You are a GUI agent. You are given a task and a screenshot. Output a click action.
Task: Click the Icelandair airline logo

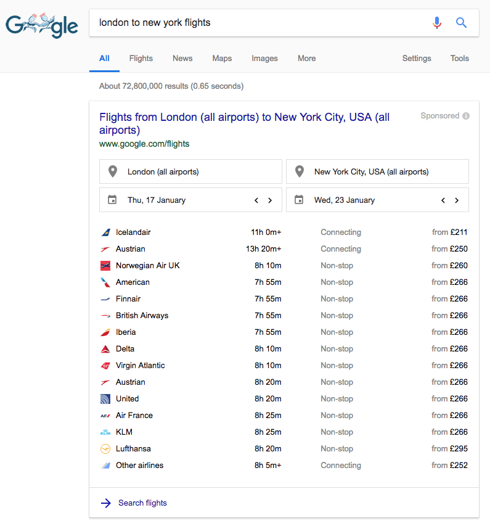click(105, 232)
